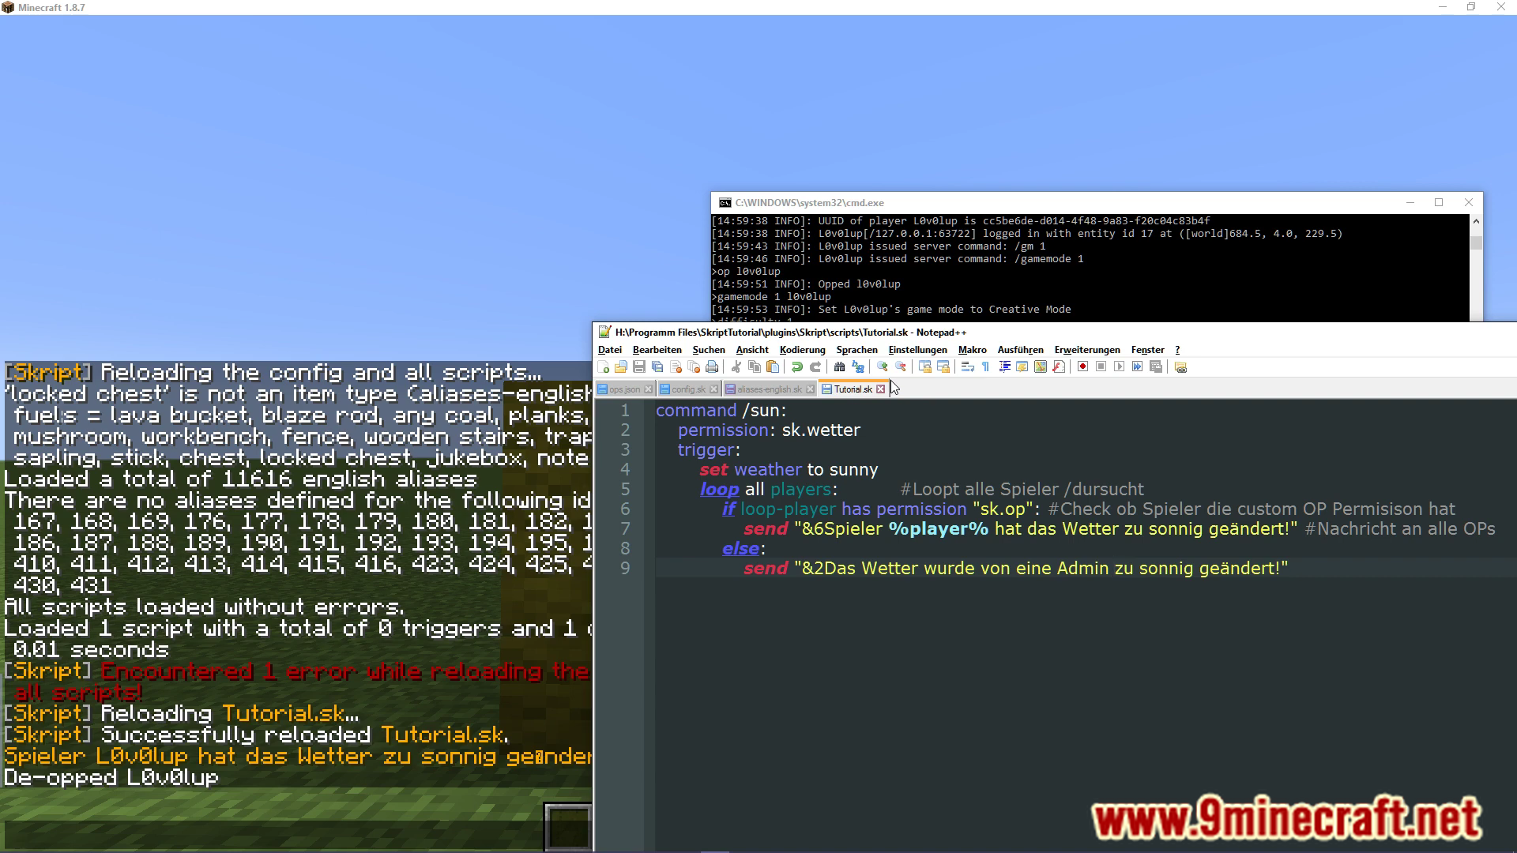
Task: Click green Undo arrow icon
Action: (x=797, y=366)
